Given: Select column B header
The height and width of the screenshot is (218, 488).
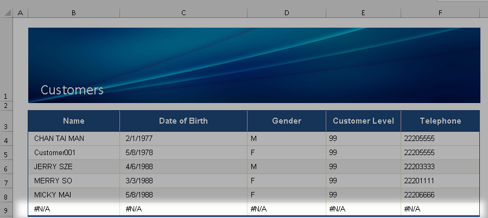Looking at the screenshot, I should tap(73, 12).
